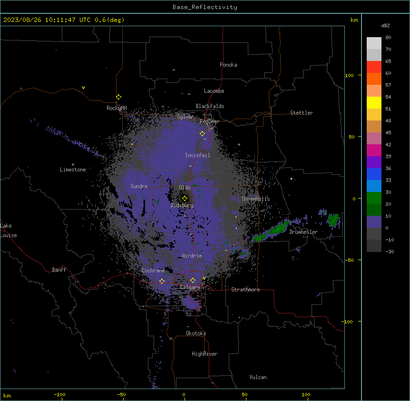This screenshot has height=401, width=410.
Task: Click the Sylvan label
Action: [185, 117]
